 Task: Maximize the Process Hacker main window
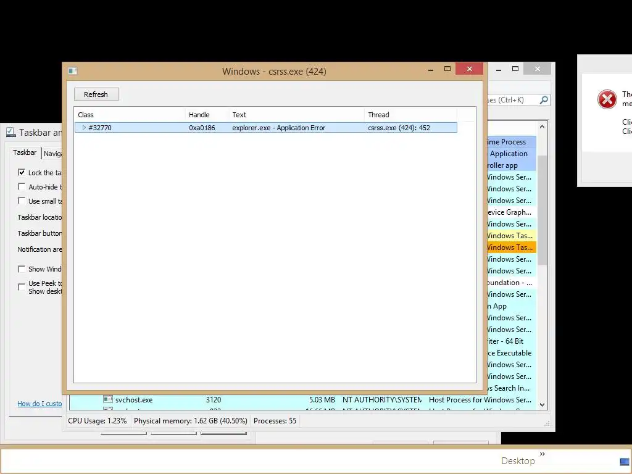coord(515,69)
